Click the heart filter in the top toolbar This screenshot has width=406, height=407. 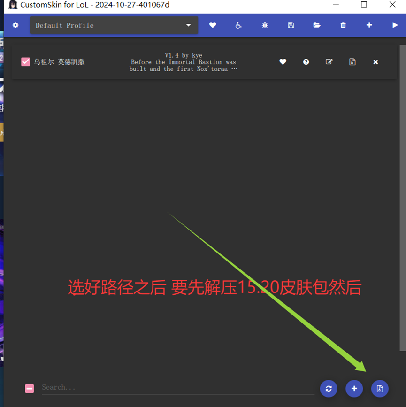213,25
